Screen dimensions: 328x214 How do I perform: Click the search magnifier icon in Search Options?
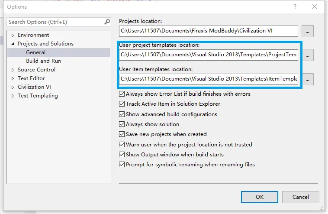click(107, 22)
